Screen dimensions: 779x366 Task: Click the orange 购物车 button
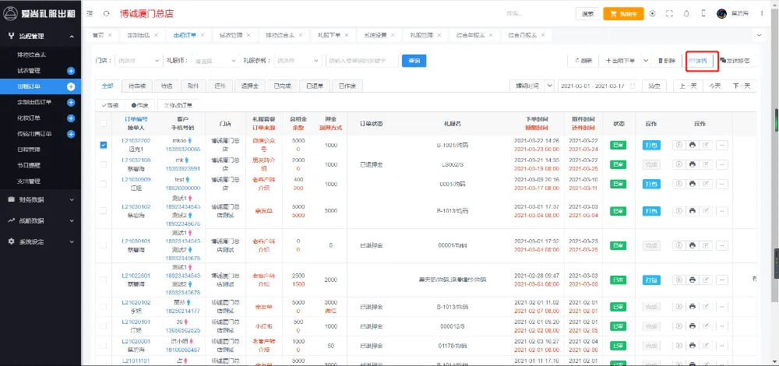623,13
